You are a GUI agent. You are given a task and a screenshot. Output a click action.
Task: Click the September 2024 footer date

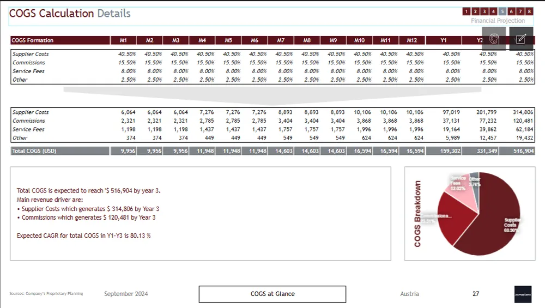click(x=126, y=294)
